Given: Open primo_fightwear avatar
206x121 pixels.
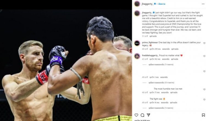Looking at the screenshot, I should click(x=137, y=43).
